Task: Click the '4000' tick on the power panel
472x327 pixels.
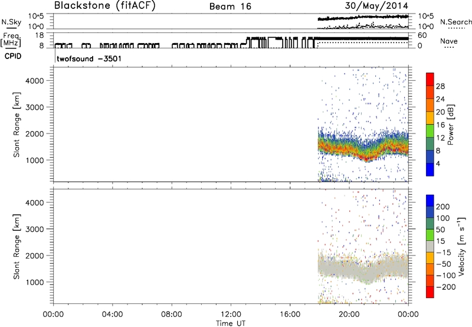Action: (x=34, y=81)
